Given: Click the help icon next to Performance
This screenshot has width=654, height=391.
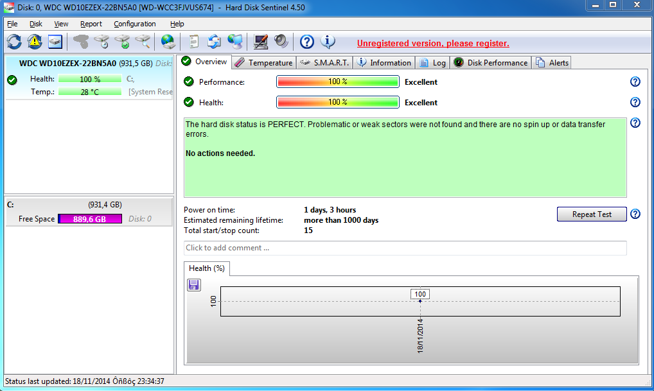Looking at the screenshot, I should (x=635, y=82).
